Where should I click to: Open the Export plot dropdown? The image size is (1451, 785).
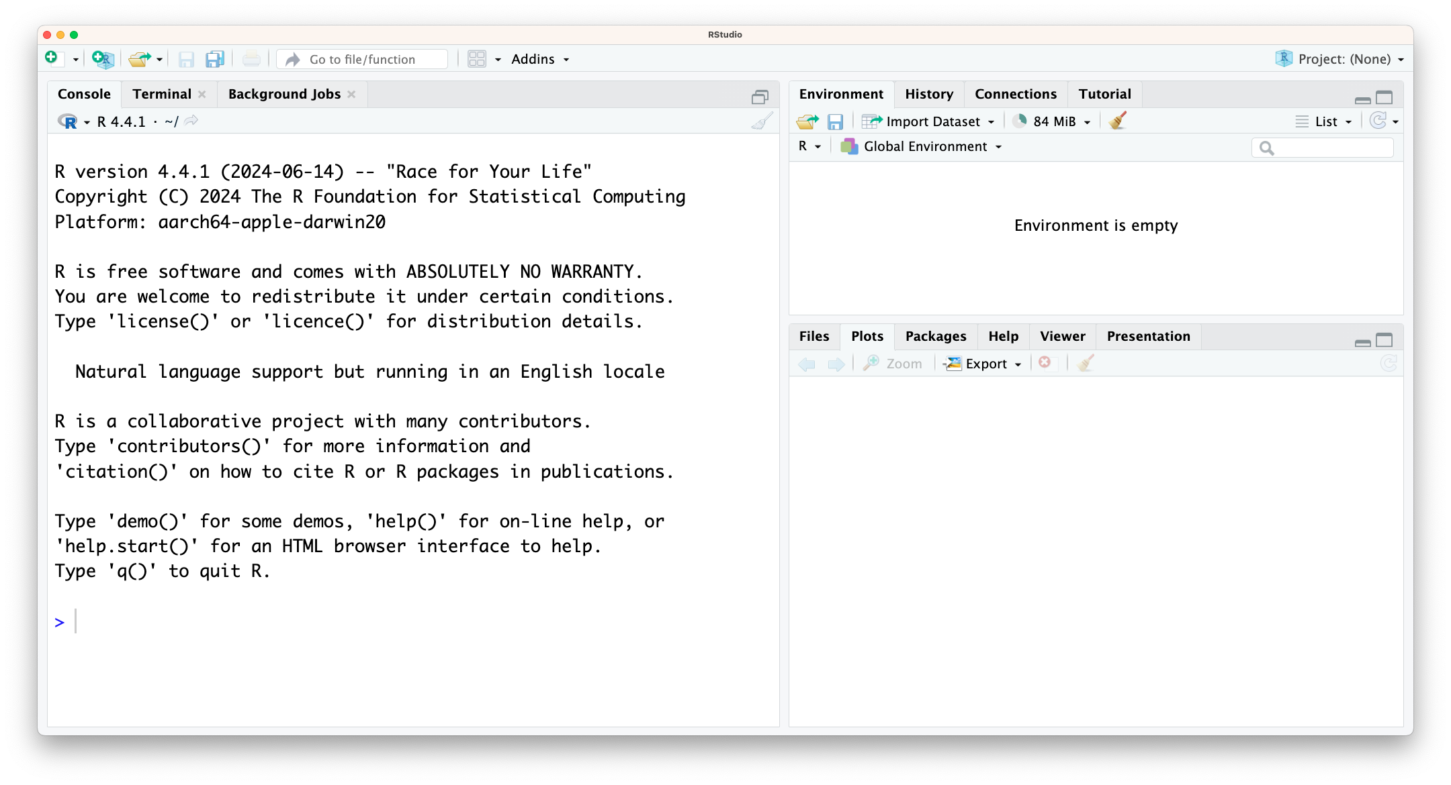983,364
